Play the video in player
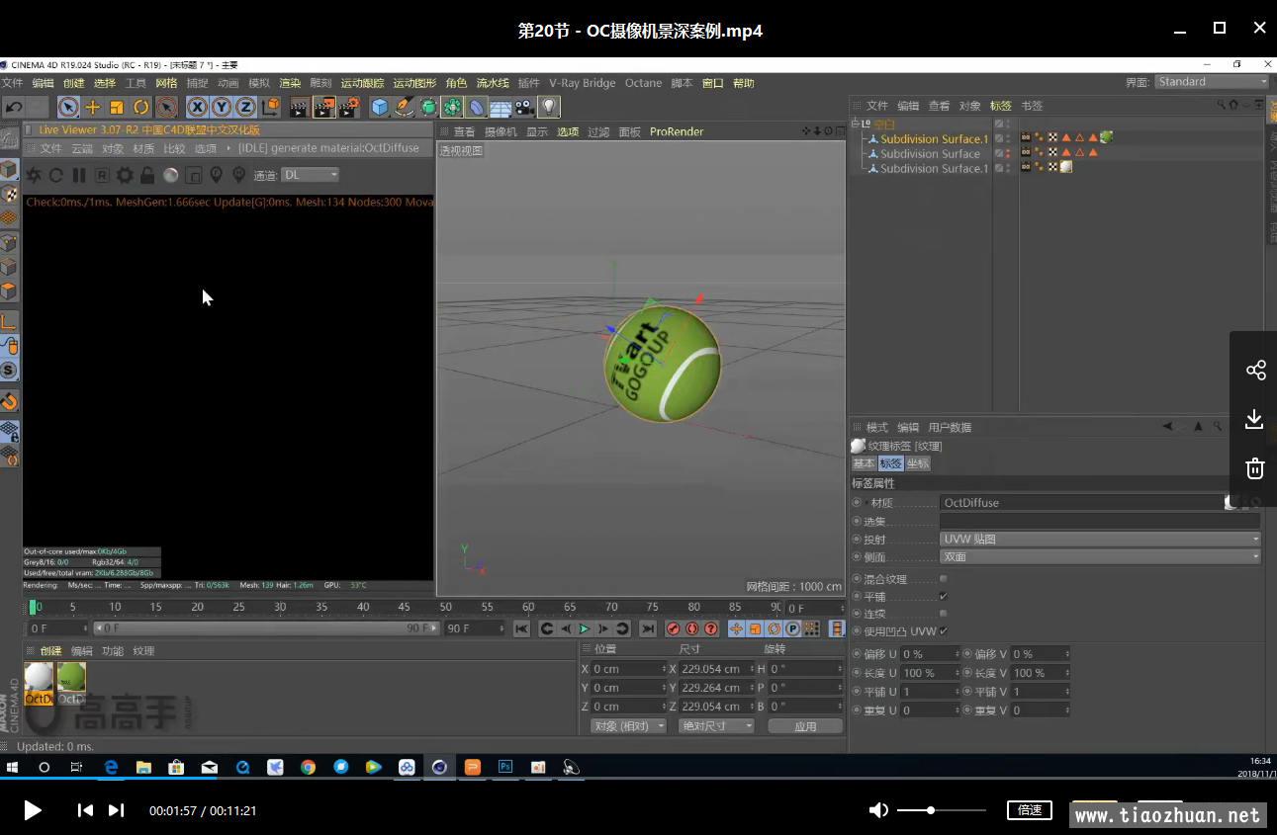 pyautogui.click(x=32, y=810)
